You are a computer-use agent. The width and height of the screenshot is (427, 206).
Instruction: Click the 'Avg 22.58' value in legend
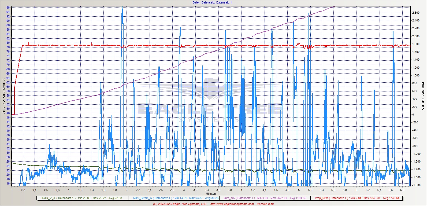click(115, 198)
